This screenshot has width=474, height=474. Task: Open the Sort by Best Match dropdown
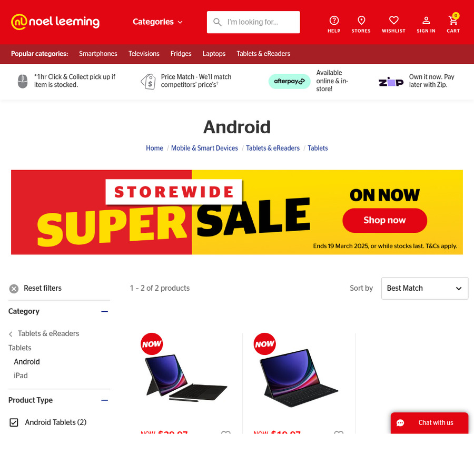click(424, 288)
